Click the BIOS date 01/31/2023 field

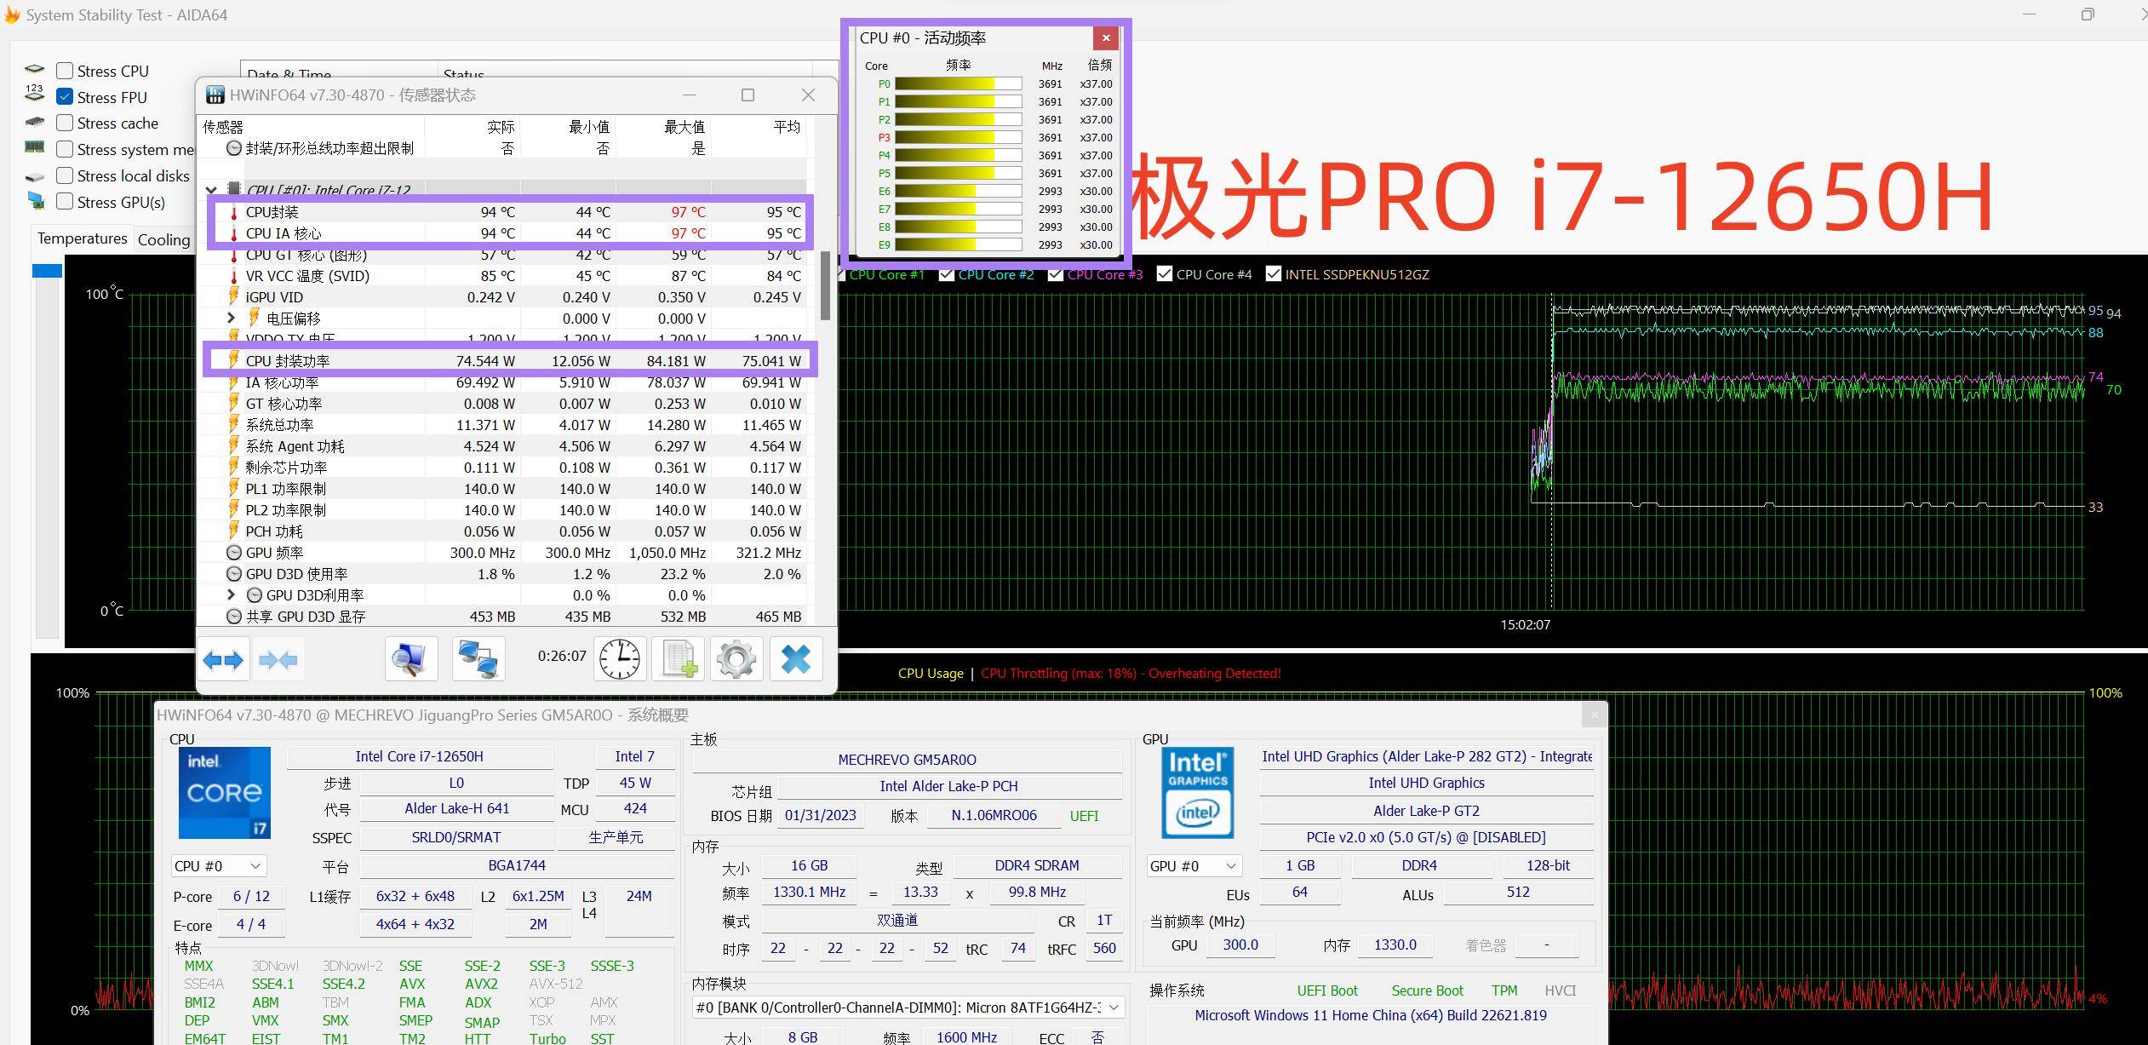[x=821, y=815]
